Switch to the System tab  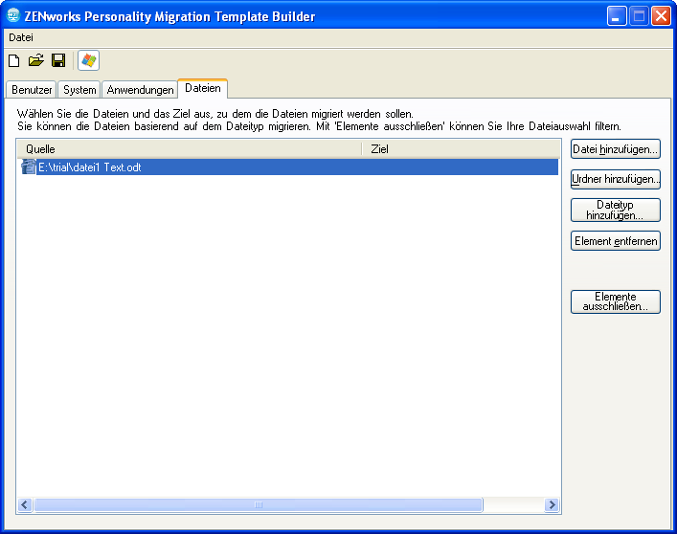click(79, 90)
